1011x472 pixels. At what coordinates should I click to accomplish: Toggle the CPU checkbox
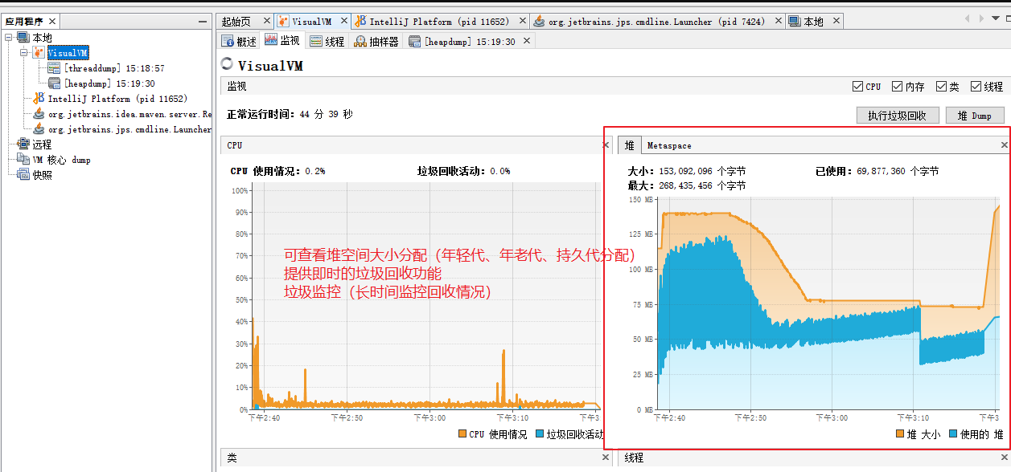click(858, 87)
